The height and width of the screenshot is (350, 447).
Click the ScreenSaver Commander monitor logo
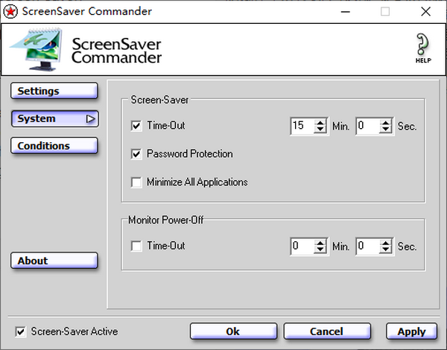click(x=37, y=49)
